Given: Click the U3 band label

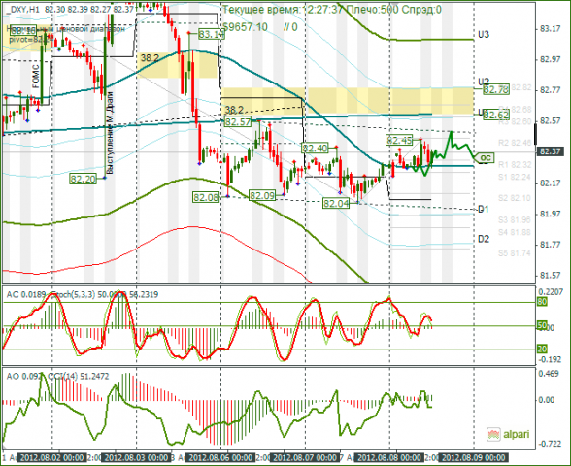Looking at the screenshot, I should 484,35.
